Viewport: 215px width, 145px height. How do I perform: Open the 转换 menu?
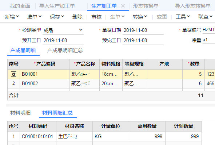[140, 17]
